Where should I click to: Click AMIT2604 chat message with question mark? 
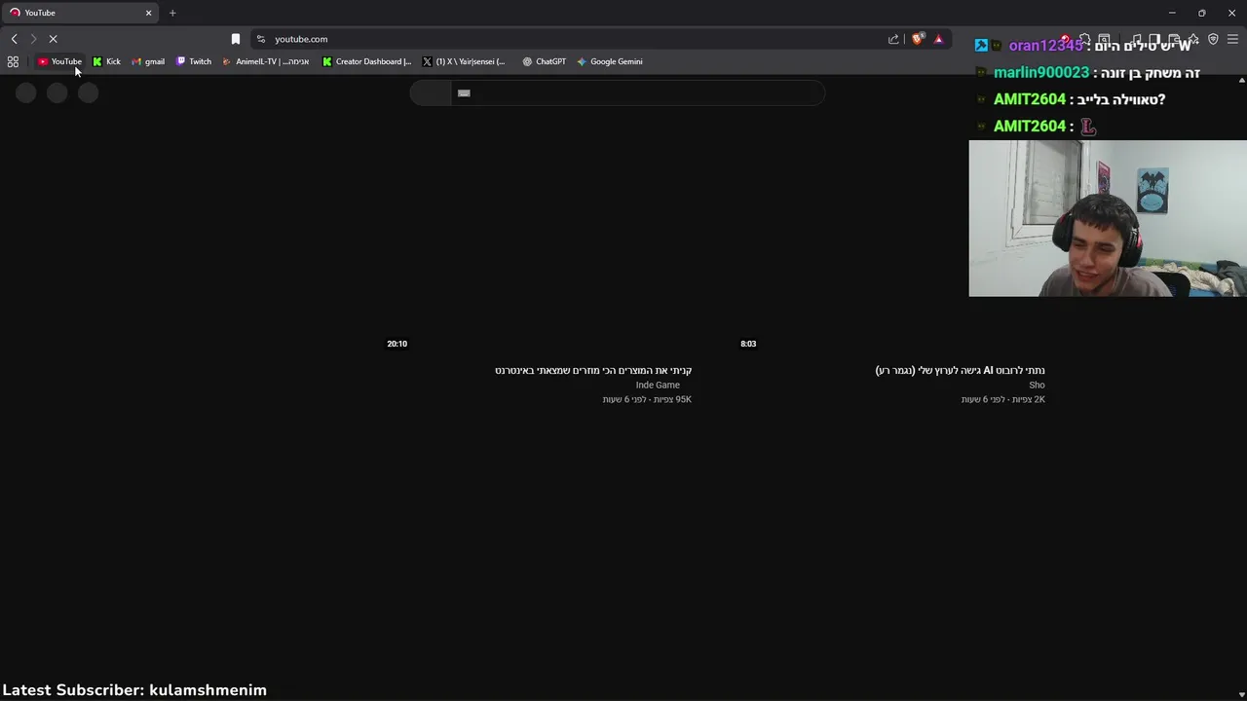(1079, 99)
